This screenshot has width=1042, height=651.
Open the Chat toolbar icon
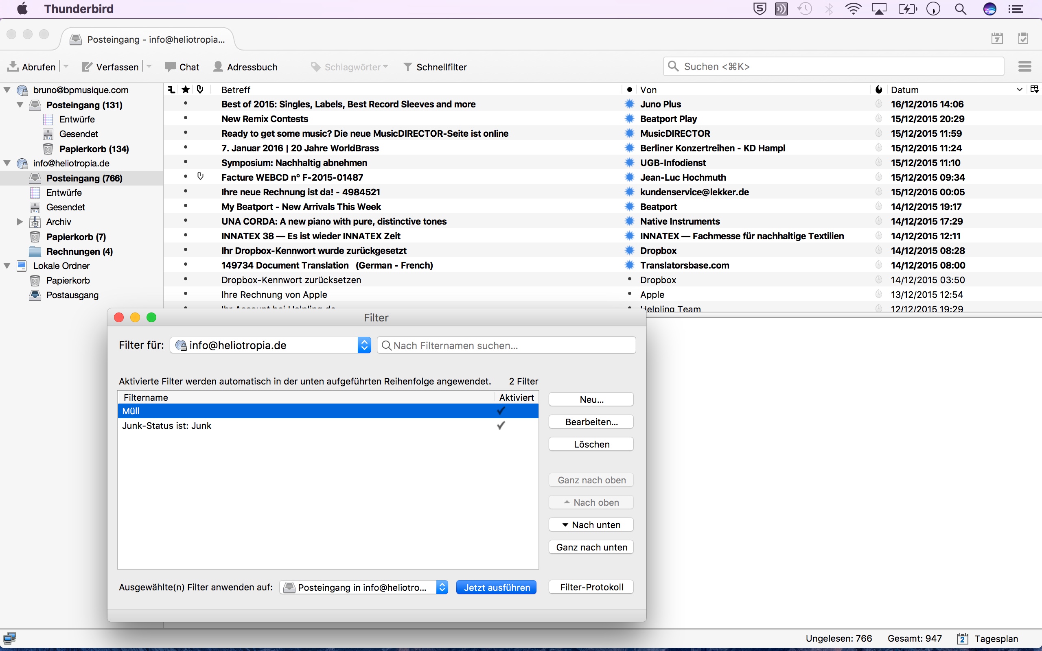(170, 67)
